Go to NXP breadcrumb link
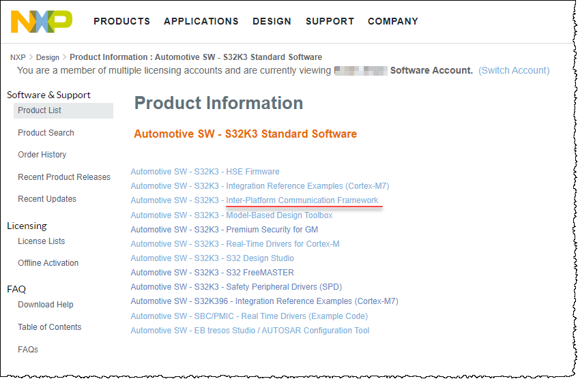The image size is (578, 379). [18, 57]
